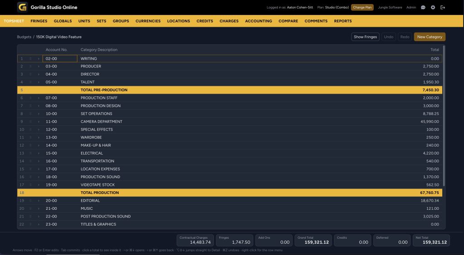Open the SETS tab
The image size is (464, 255).
point(101,21)
